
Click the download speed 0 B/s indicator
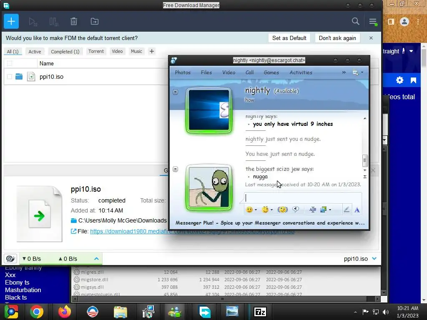[x=32, y=259]
